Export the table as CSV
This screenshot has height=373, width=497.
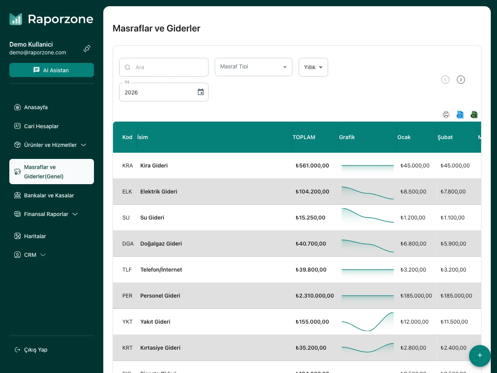tap(460, 115)
